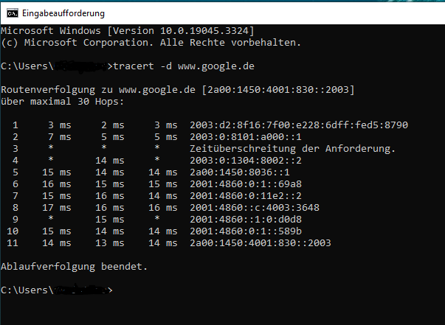
Task: Click the tracert -d www.google.de command text
Action: click(x=184, y=66)
